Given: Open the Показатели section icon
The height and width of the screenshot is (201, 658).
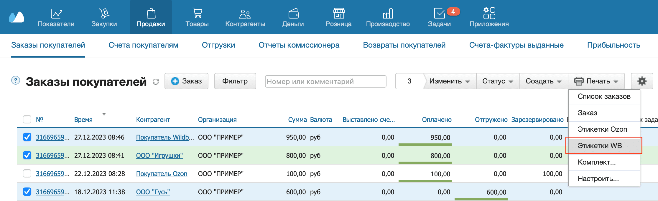Looking at the screenshot, I should pos(56,13).
